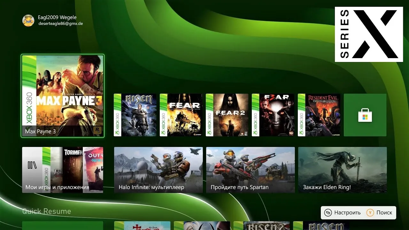Open the Microsoft Store tile
Screen dimensions: 409x230
click(365, 115)
